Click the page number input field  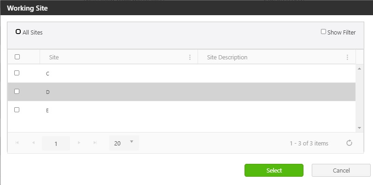pyautogui.click(x=56, y=143)
